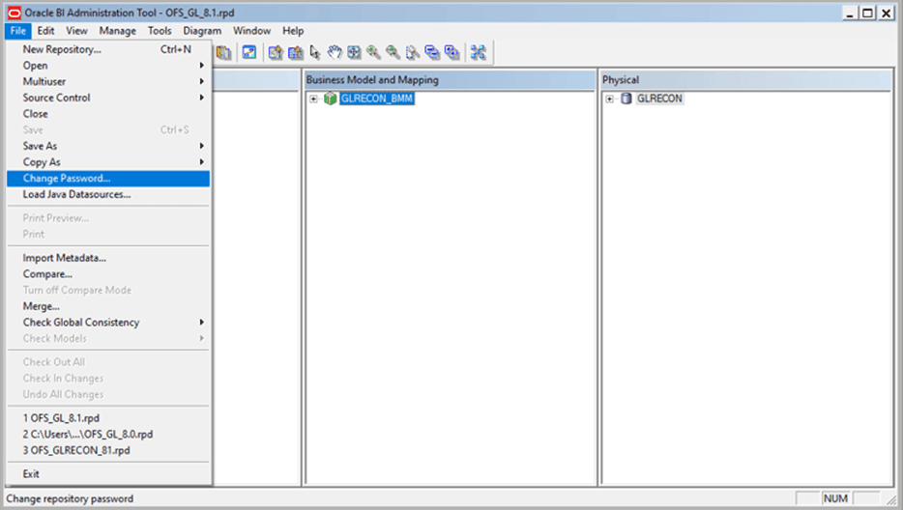Click the NUM status bar indicator
This screenshot has width=903, height=510.
835,498
